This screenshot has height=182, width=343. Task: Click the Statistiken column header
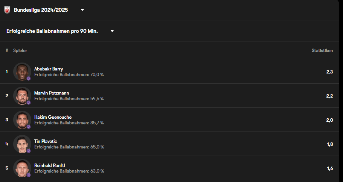point(322,50)
